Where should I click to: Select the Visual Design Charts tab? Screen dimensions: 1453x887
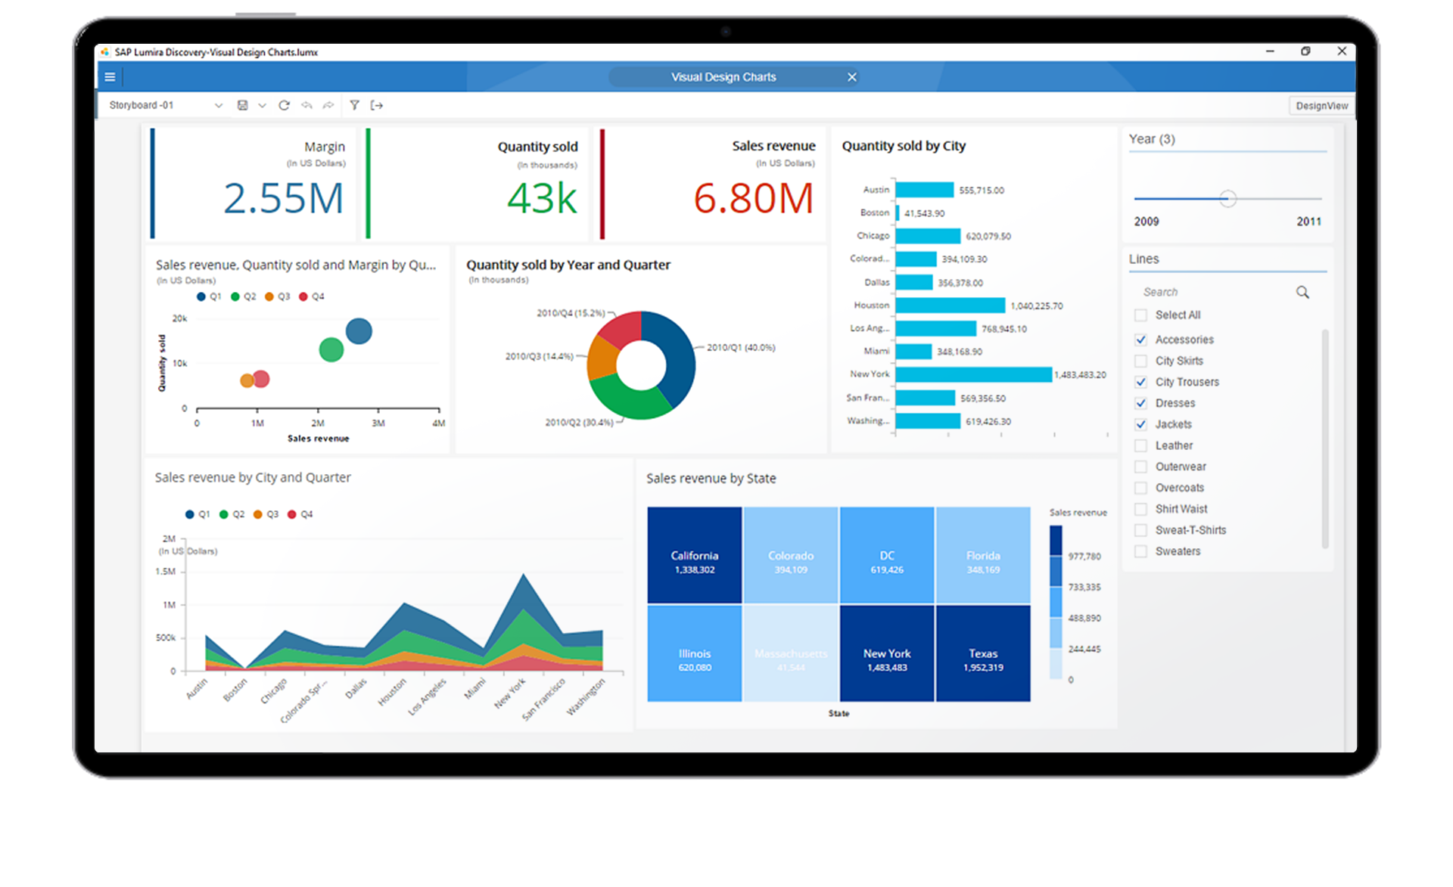[x=723, y=77]
